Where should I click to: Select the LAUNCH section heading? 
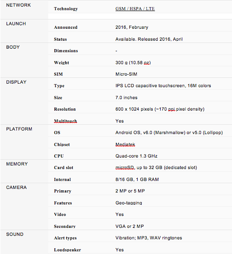pos(16,23)
